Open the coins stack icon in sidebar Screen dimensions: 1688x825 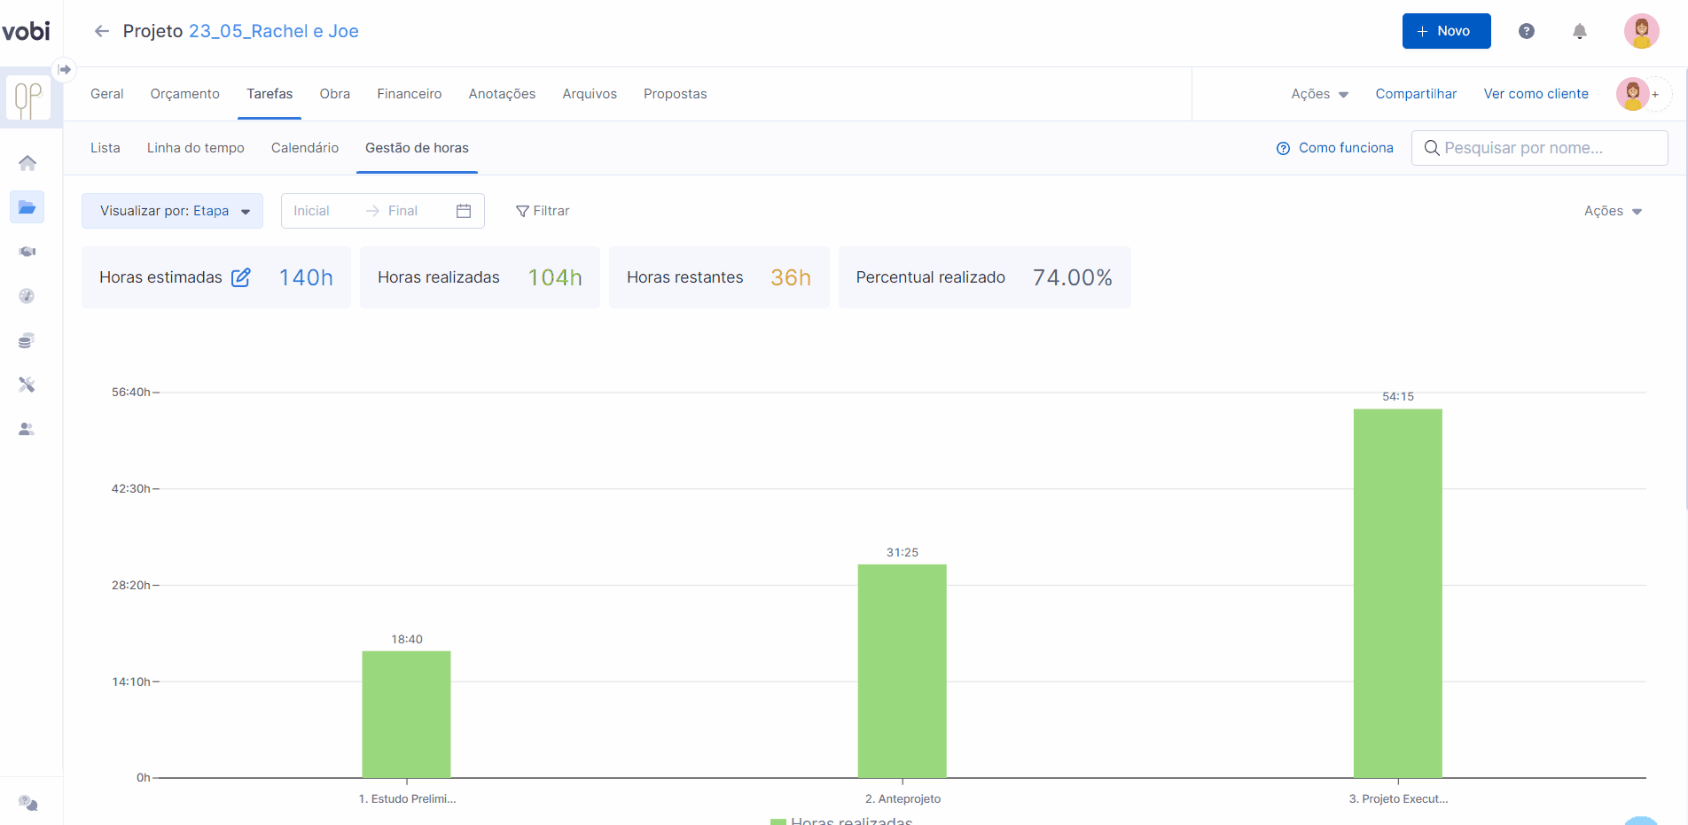coord(27,340)
